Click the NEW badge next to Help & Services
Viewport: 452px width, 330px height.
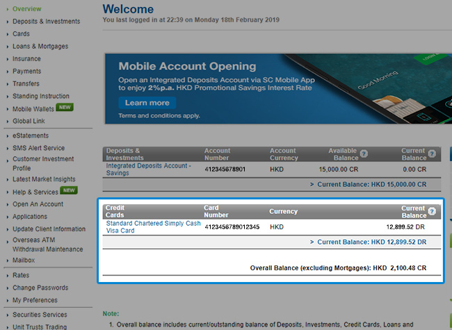point(69,190)
